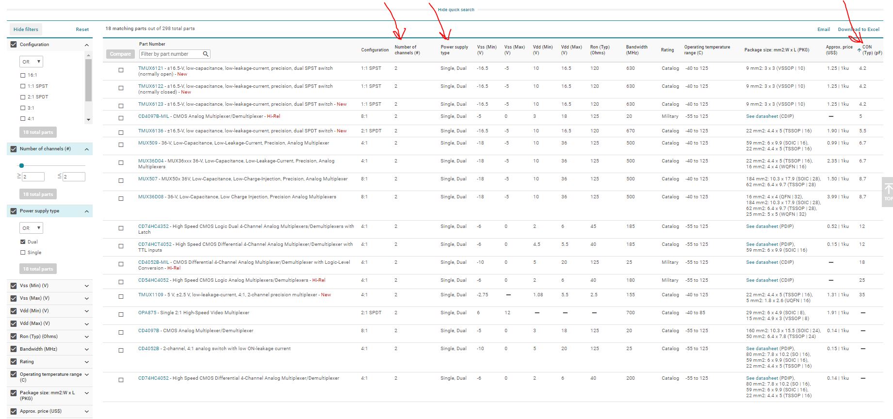The image size is (893, 419).
Task: Collapse the Power supply type filter section
Action: pos(87,211)
